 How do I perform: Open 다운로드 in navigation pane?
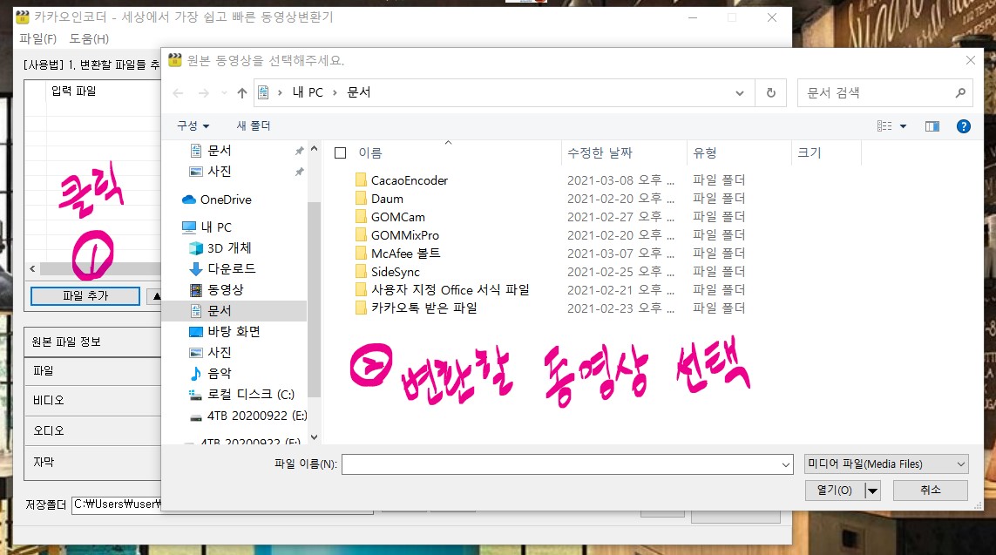point(231,268)
